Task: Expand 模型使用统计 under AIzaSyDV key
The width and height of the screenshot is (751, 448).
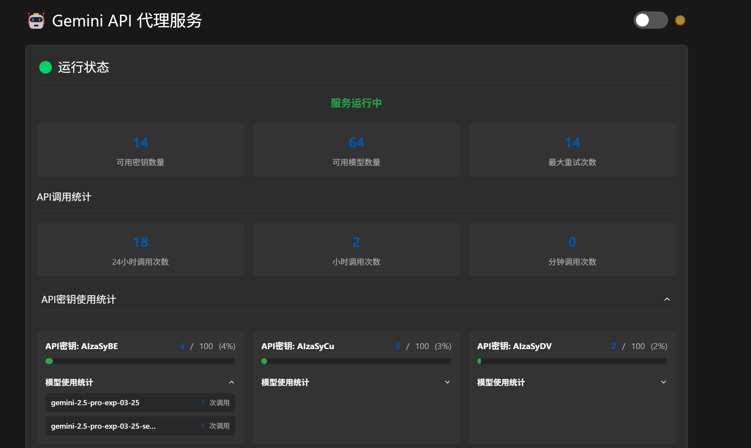Action: click(x=663, y=382)
